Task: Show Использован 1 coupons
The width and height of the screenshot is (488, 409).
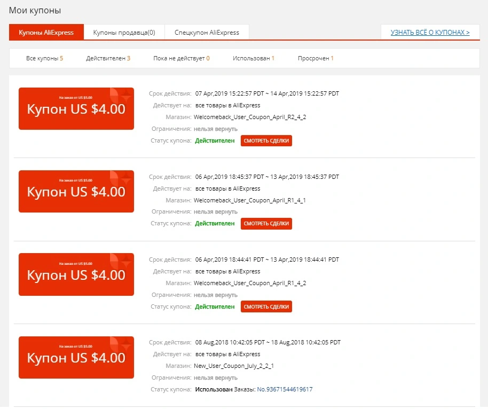Action: [253, 58]
